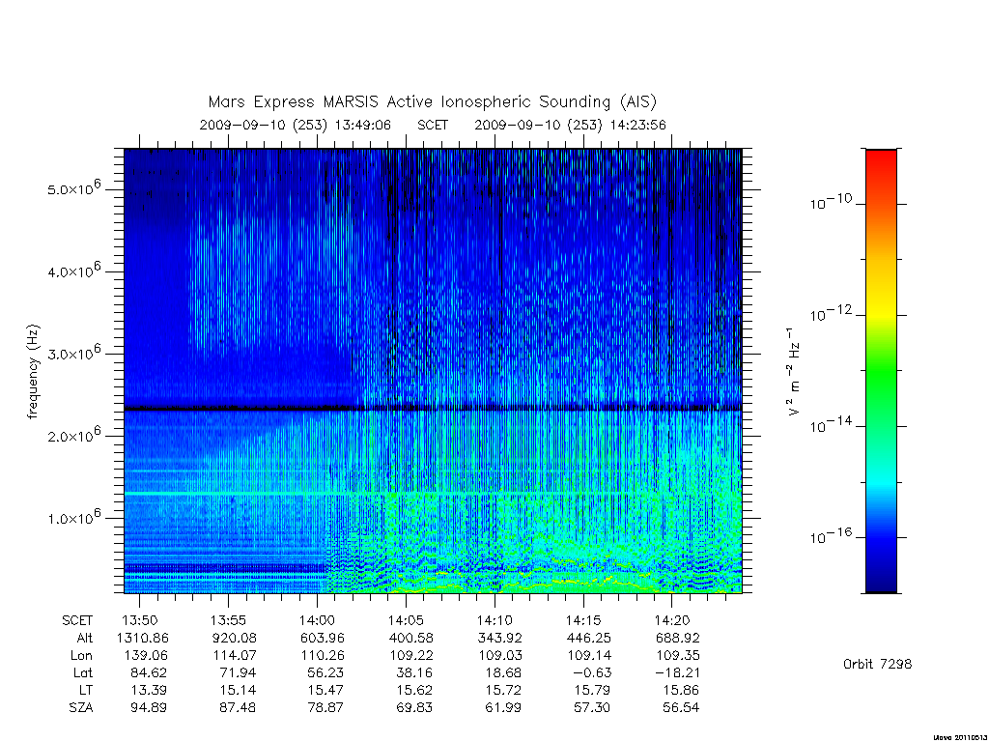Click the latitude value -18.21
989x742 pixels.
(x=676, y=672)
